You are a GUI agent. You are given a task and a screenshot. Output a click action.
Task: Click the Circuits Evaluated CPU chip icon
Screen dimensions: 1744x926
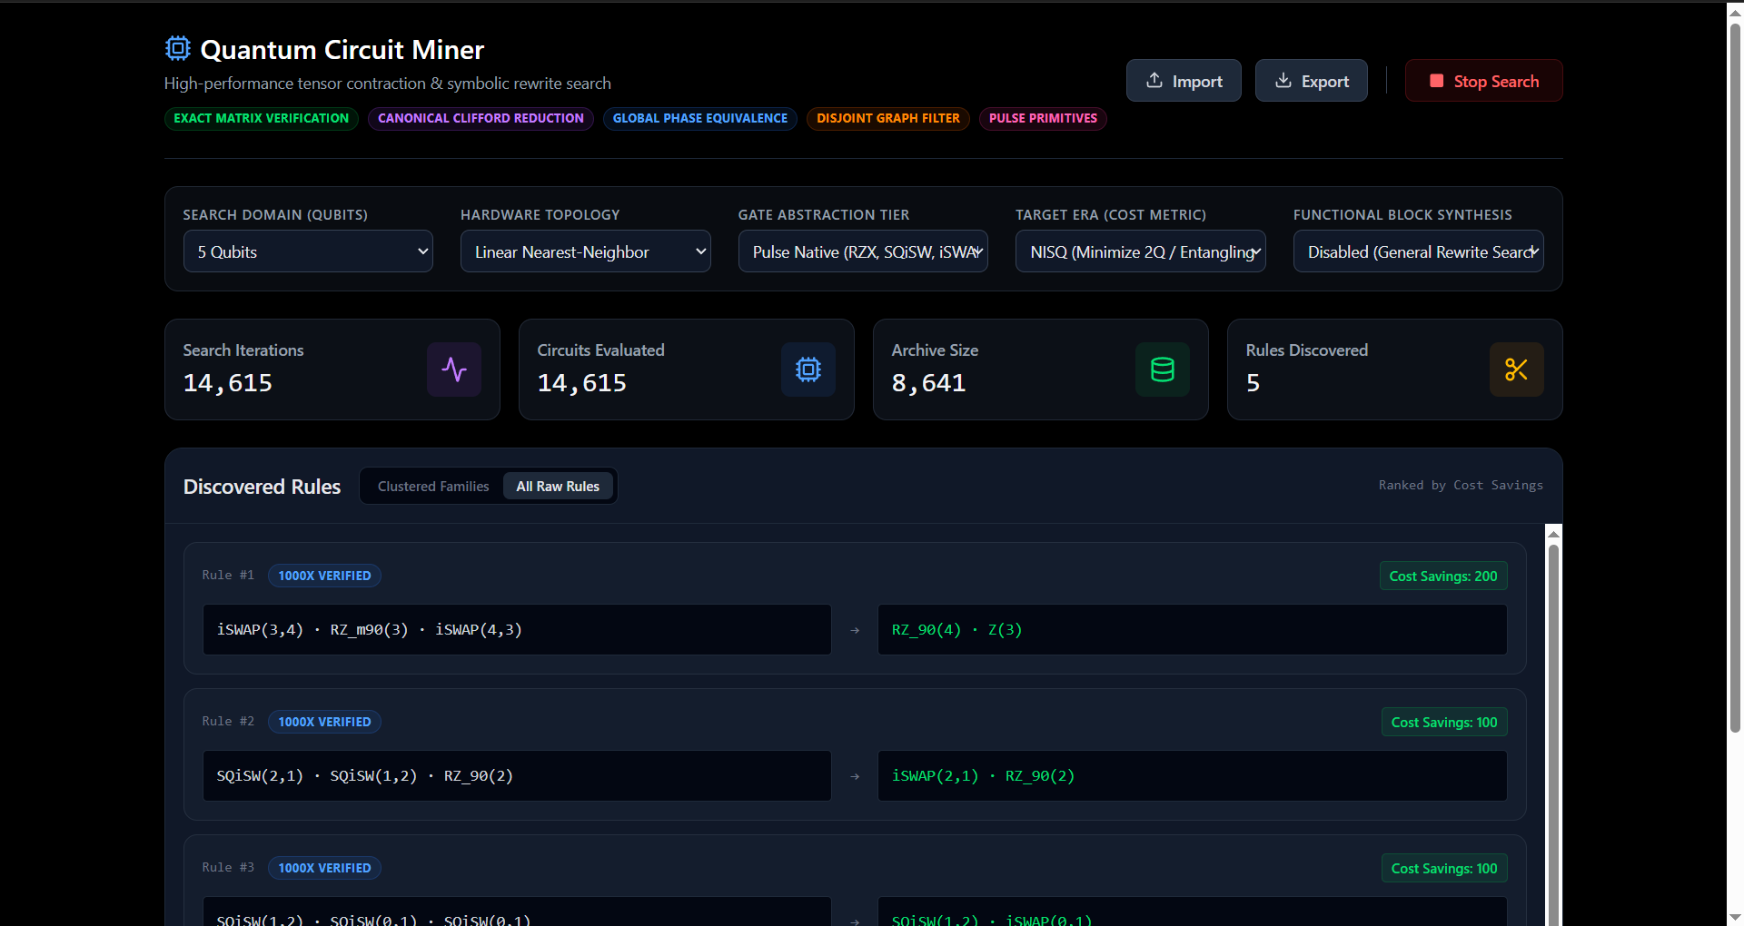808,369
